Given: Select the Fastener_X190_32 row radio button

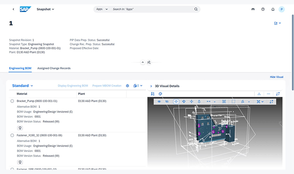Looking at the screenshot, I should [x=12, y=135].
